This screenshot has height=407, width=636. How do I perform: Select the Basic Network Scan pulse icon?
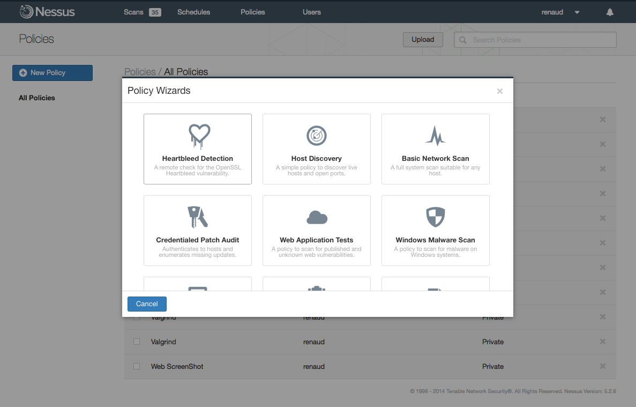[x=435, y=136]
